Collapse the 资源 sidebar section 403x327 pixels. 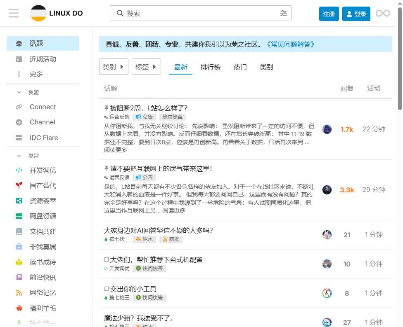19,93
